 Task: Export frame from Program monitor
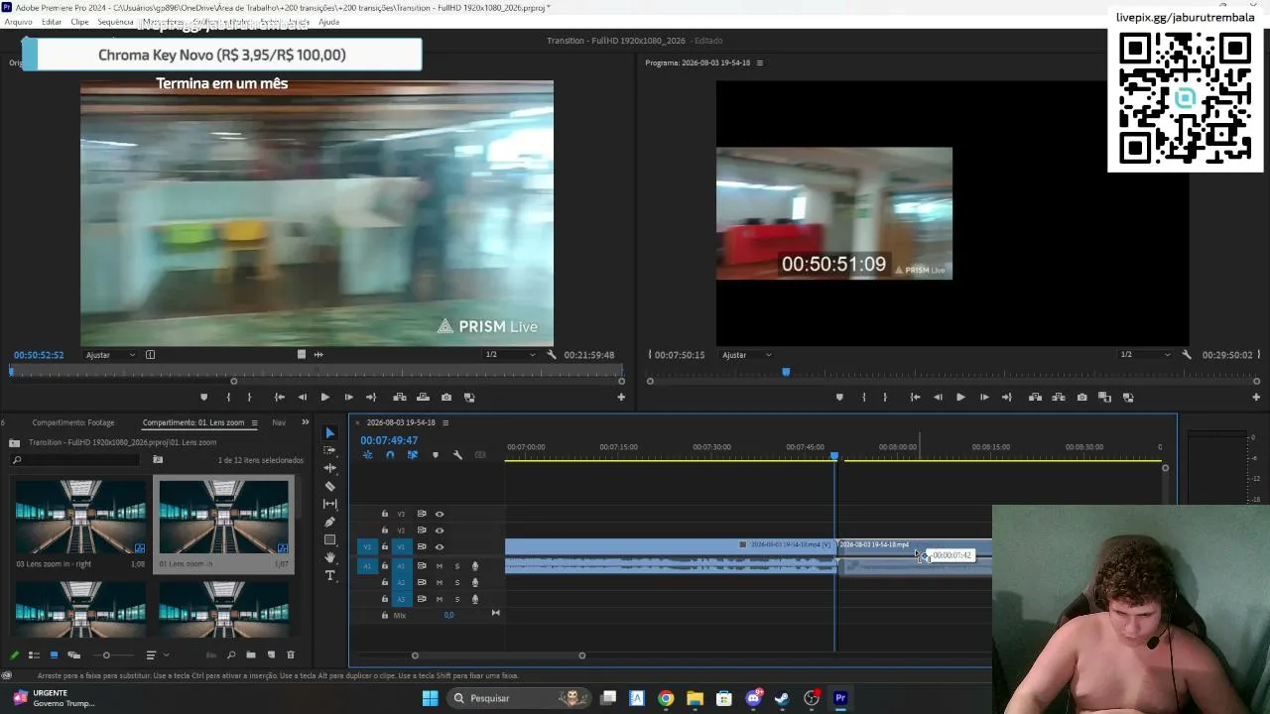1081,397
